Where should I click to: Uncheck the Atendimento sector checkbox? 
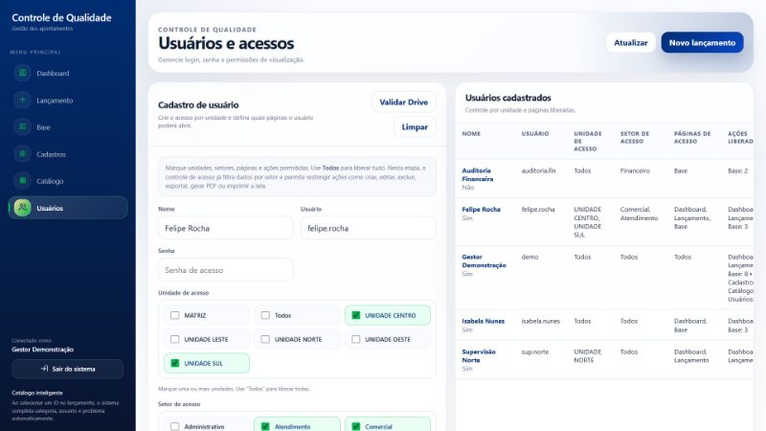[x=265, y=426]
